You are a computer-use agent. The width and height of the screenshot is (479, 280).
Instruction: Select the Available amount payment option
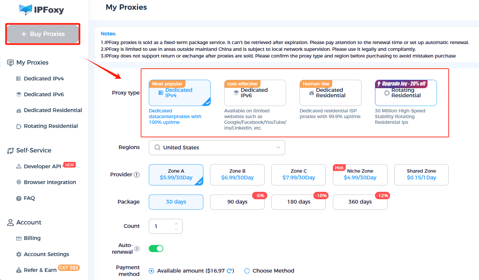point(151,271)
